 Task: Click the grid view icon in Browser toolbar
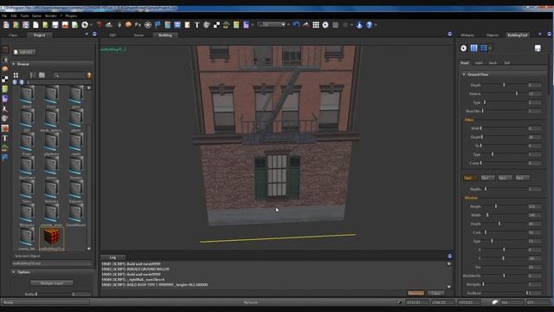coord(16,75)
